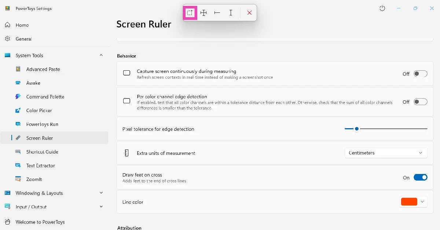Click 'Extra units of measurement' label
This screenshot has width=440, height=230.
click(x=166, y=153)
